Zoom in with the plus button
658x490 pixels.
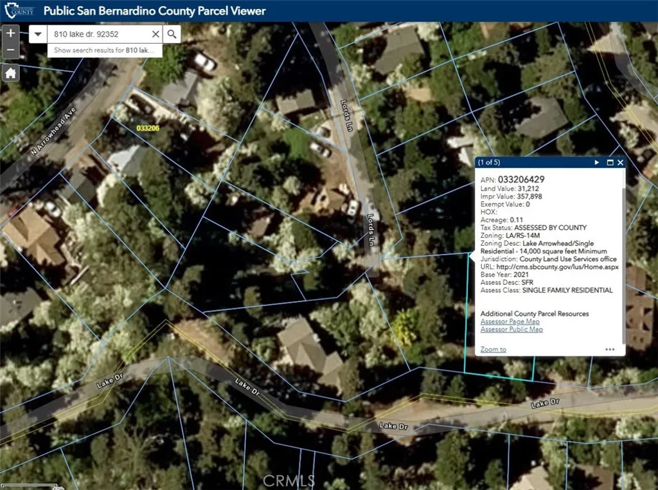pos(10,32)
